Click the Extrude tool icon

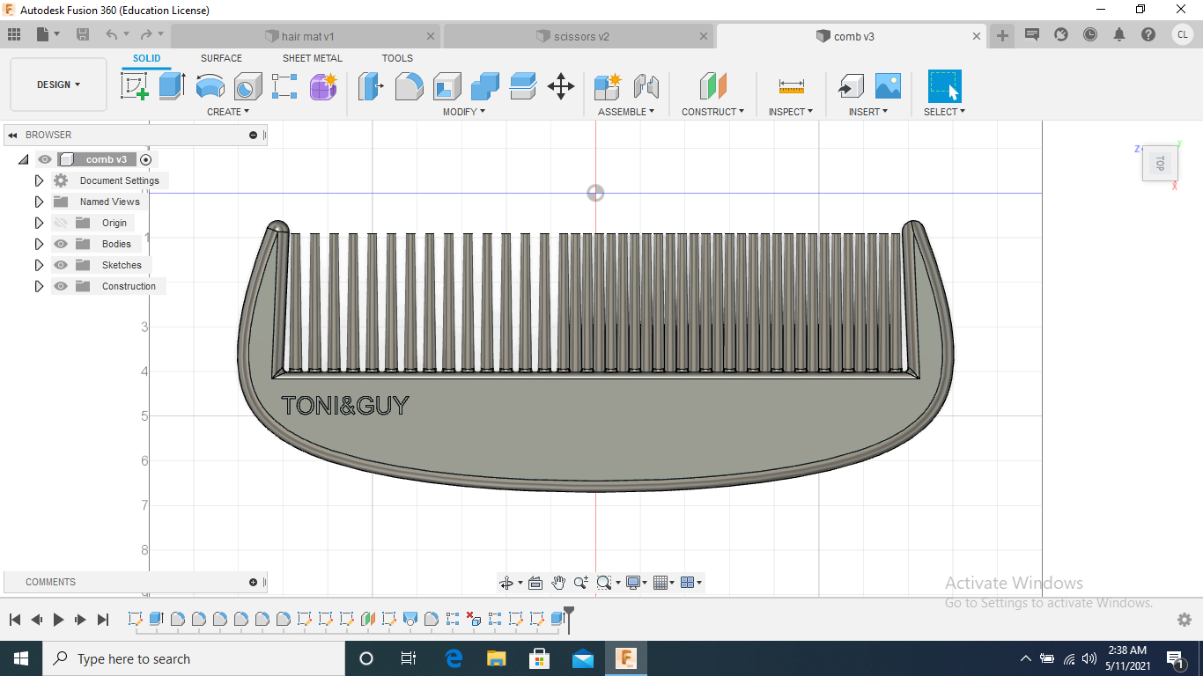[x=172, y=86]
